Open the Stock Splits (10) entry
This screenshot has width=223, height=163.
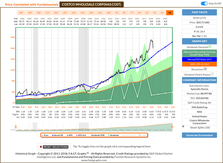pos(200,127)
